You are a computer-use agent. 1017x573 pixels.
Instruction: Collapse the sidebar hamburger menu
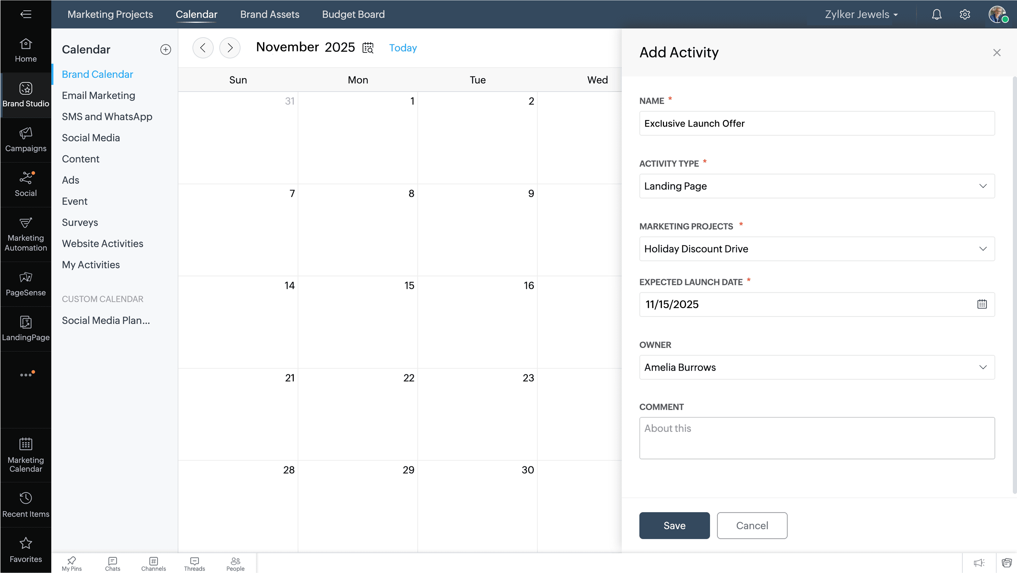click(x=26, y=14)
